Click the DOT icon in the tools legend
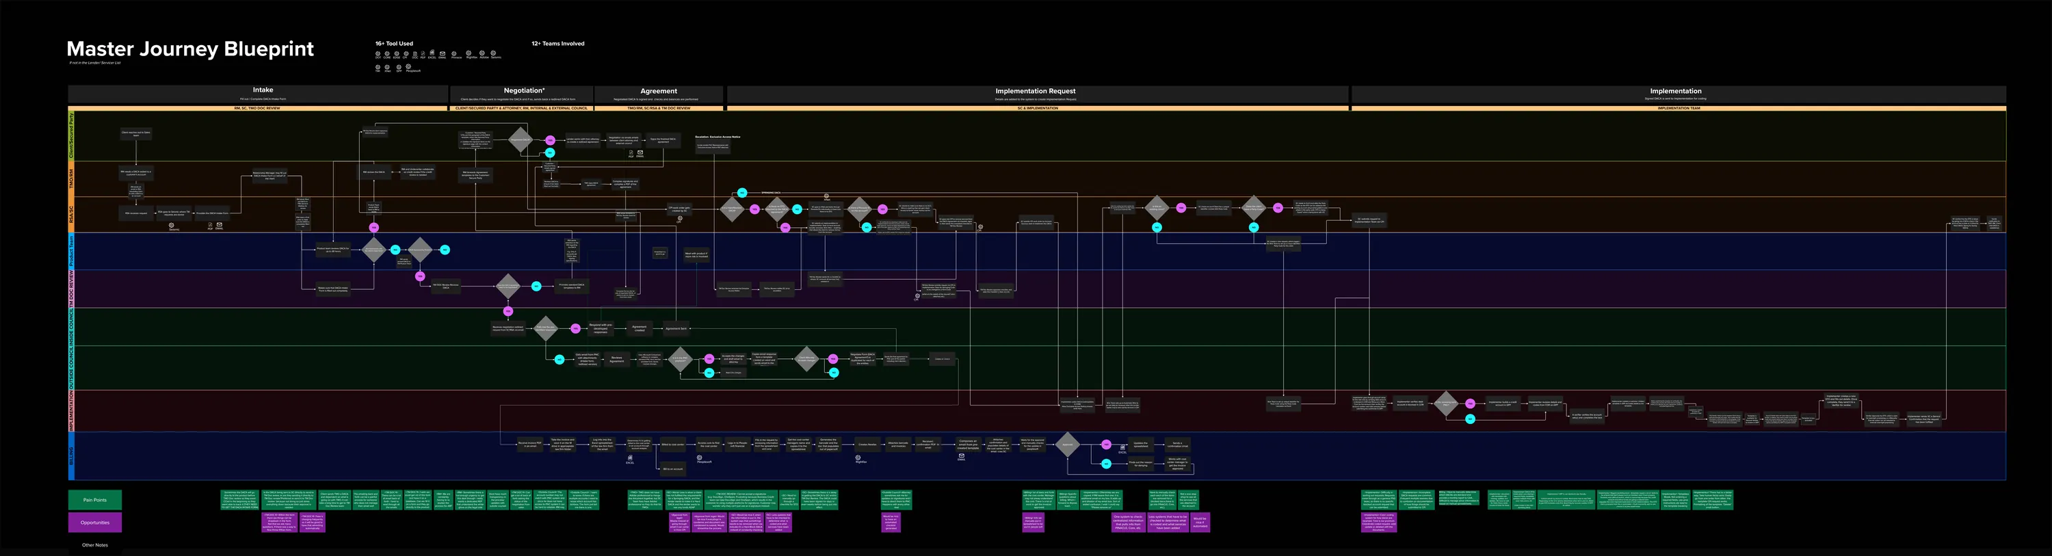This screenshot has height=556, width=2052. 378,53
